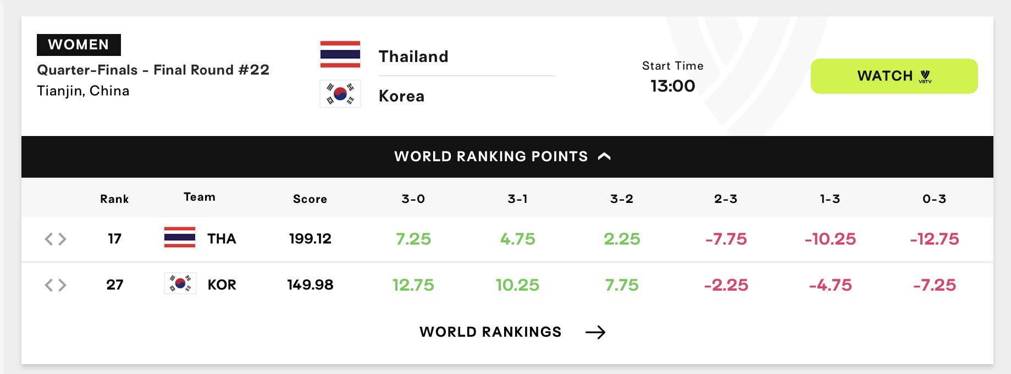The width and height of the screenshot is (1011, 374).
Task: Collapse the World Ranking Points header bar
Action: (x=507, y=156)
